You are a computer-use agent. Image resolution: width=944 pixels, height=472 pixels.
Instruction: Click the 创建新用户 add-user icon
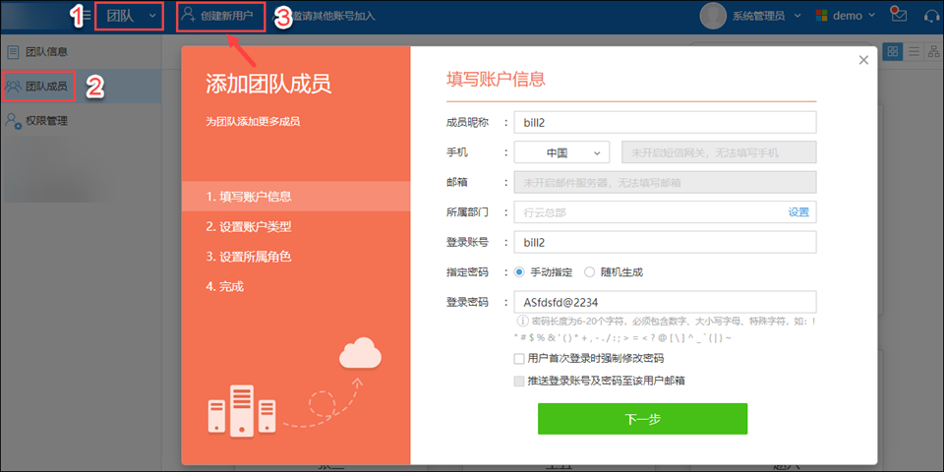point(188,16)
